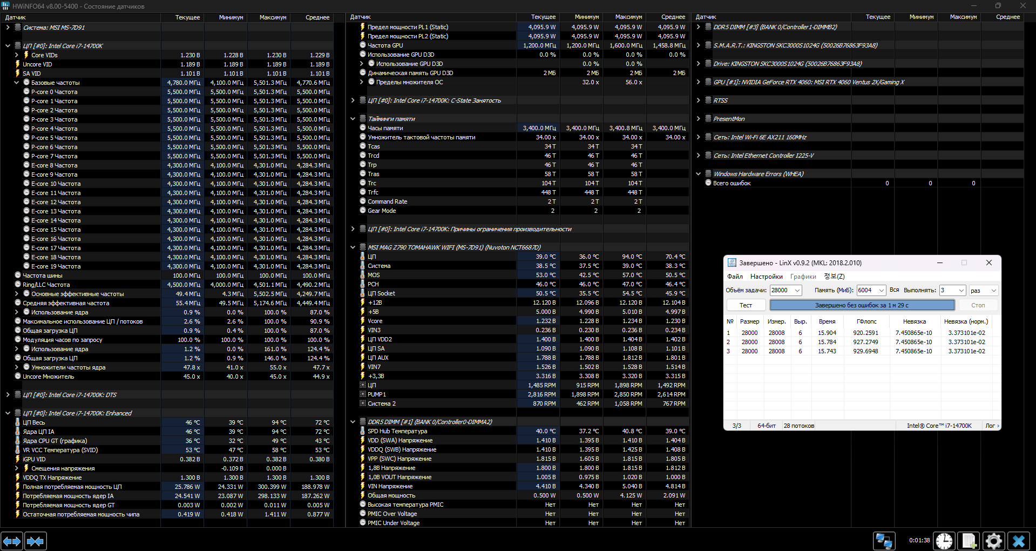Image resolution: width=1036 pixels, height=551 pixels.
Task: Expand the GPU [#1]: NVIDIA GeForce RTX 4060 group
Action: 699,82
